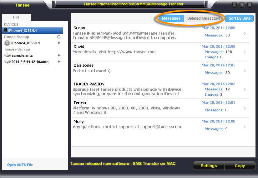Click the date Mar 20, 2014 12:01

coord(218,103)
